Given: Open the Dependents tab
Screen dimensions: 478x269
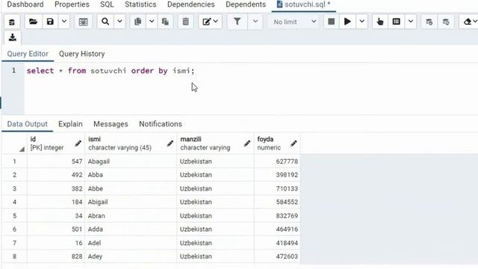Looking at the screenshot, I should pyautogui.click(x=246, y=4).
